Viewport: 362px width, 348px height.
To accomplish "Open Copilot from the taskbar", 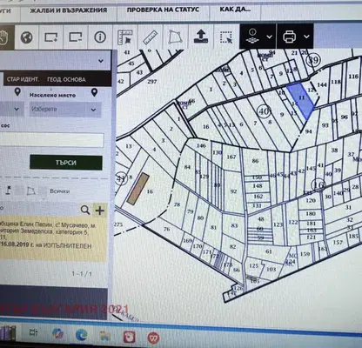I will coord(57,333).
